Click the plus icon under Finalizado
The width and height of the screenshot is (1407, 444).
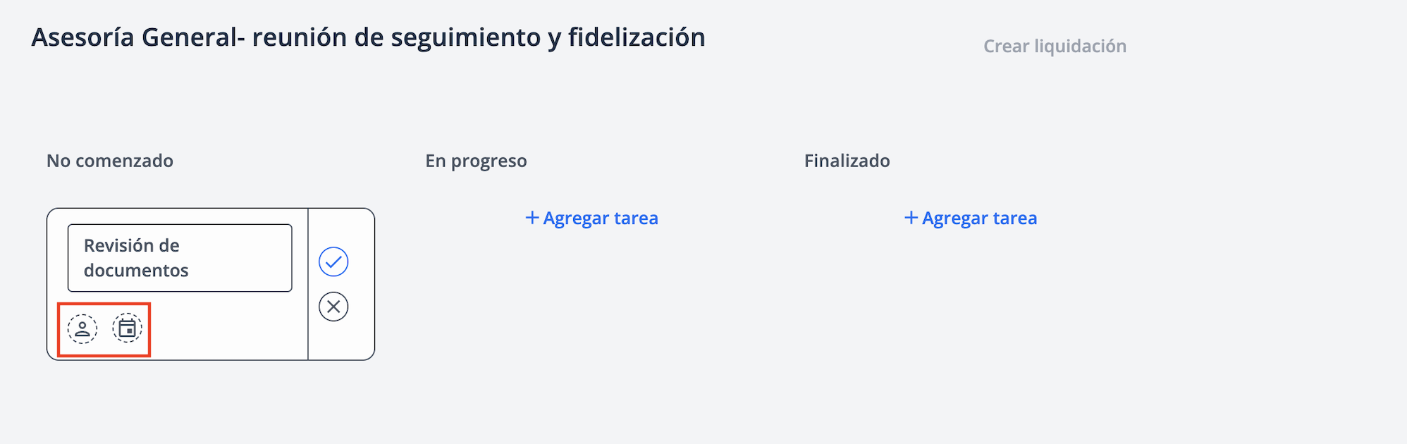click(x=911, y=218)
